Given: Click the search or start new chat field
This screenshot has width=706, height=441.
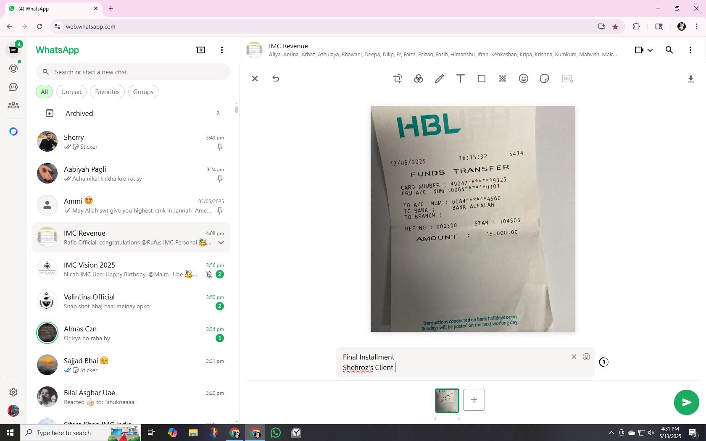Looking at the screenshot, I should [133, 72].
